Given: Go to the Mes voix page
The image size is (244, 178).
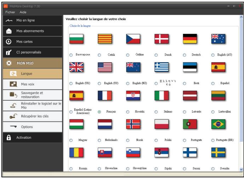Looking at the screenshot, I should tap(32, 84).
